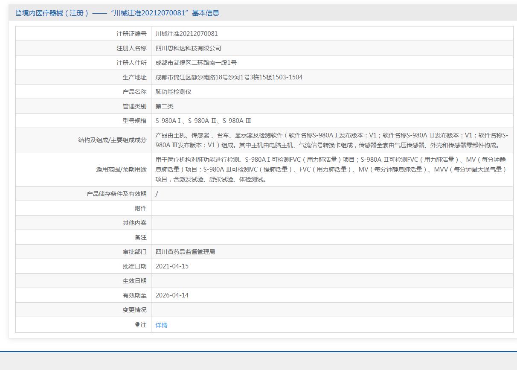
Task: Click the document icon beside the page title
Action: pyautogui.click(x=18, y=13)
